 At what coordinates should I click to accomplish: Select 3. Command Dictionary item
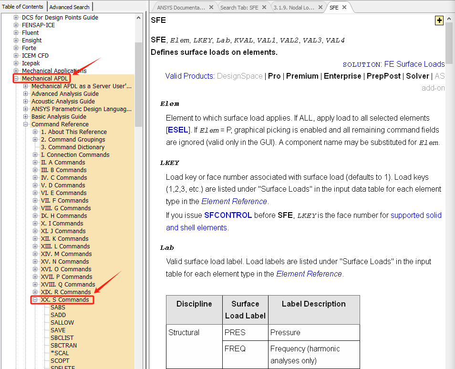pyautogui.click(x=72, y=147)
